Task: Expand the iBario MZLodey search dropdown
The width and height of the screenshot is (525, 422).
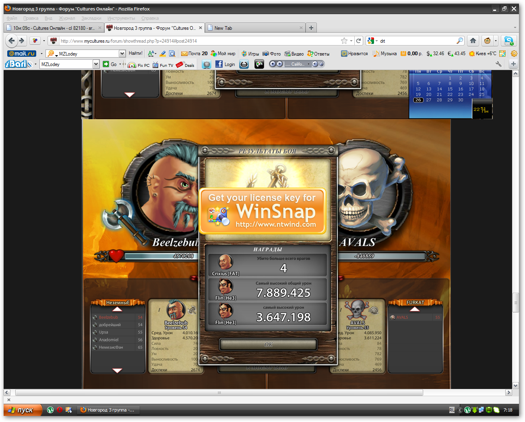Action: click(x=96, y=64)
